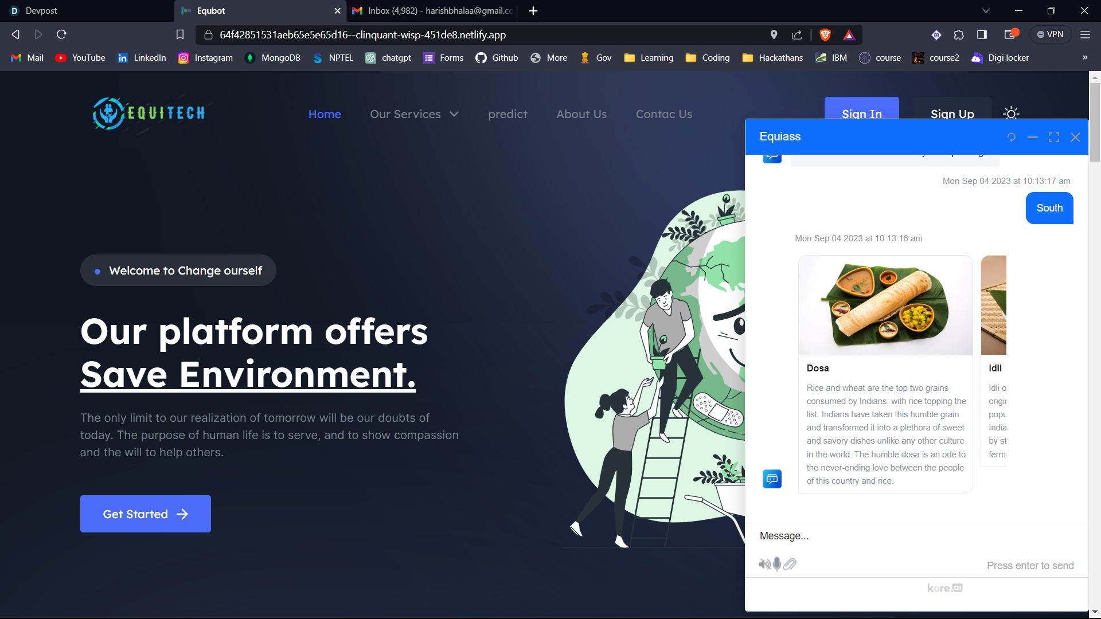Toggle the browser VPN button
Screen dimensions: 1101x619
[x=1050, y=34]
